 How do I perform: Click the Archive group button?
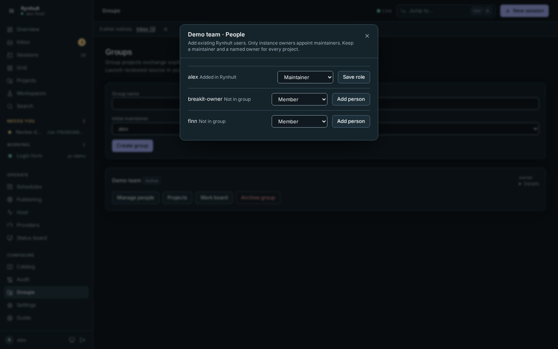click(258, 198)
